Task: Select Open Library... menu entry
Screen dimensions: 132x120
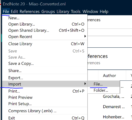Action: click(x=45, y=24)
